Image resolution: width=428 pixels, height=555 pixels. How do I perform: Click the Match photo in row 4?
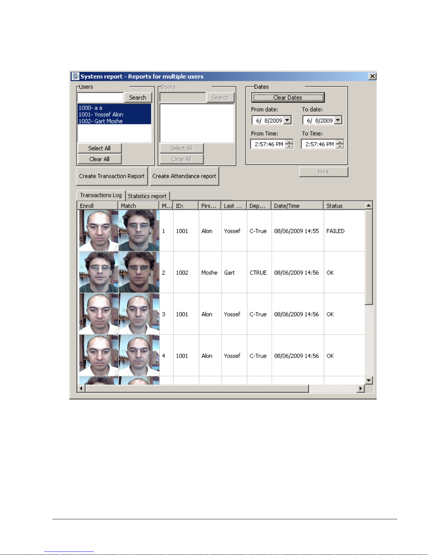pos(139,355)
